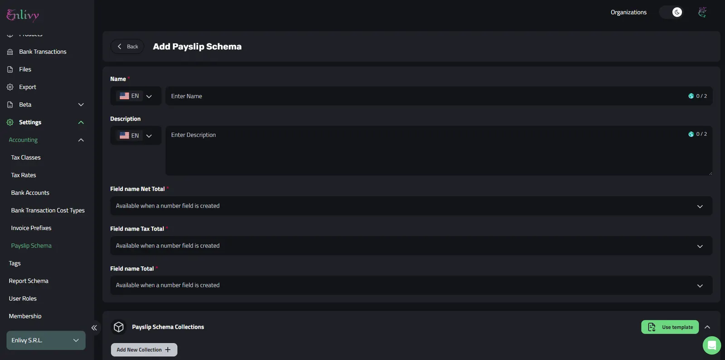725x360 pixels.
Task: Open the Field name Tax Total dropdown
Action: 411,246
